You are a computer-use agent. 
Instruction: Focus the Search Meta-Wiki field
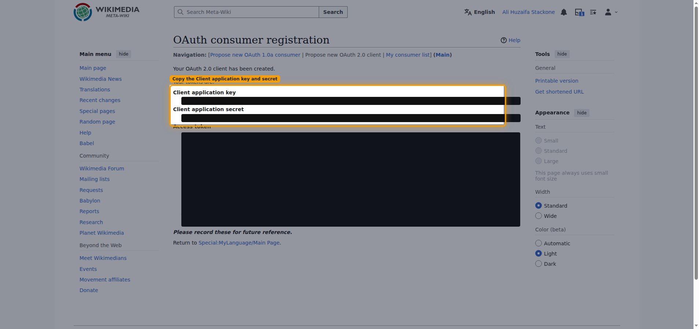pos(246,12)
